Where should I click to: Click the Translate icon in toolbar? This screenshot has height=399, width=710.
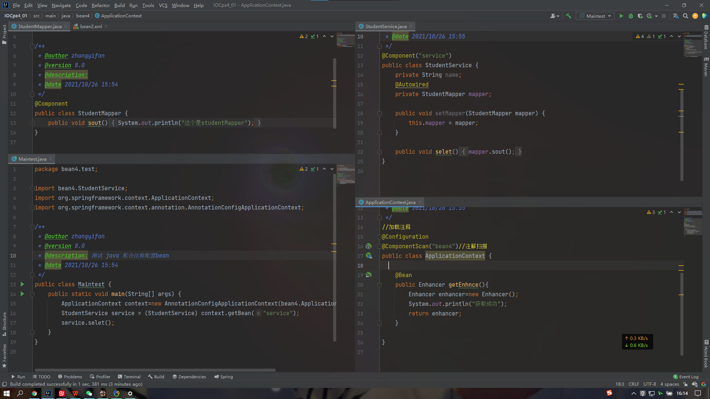click(x=676, y=16)
